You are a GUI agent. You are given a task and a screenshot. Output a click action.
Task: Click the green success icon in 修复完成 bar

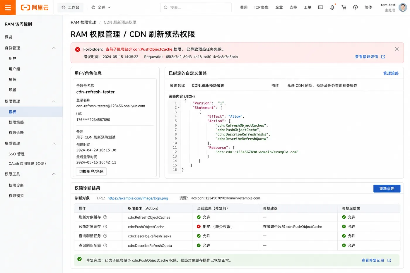pos(79,259)
